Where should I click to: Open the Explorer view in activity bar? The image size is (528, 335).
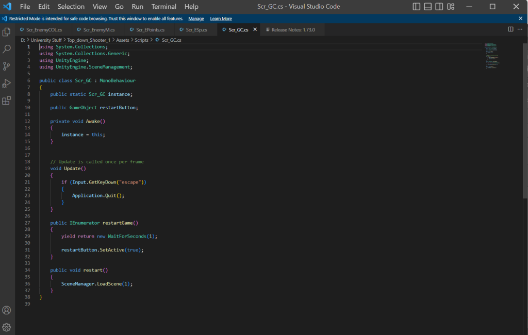pyautogui.click(x=7, y=32)
